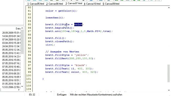Screen dimensions: 171x96
Task: Click the Datu column header
Action: [18, 29]
